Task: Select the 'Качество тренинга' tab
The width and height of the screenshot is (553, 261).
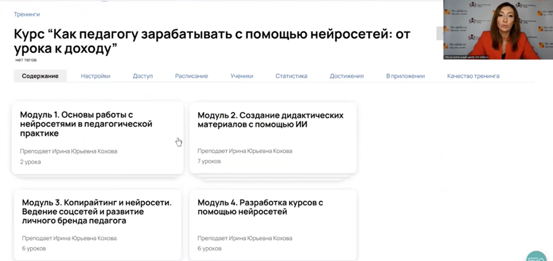Action: pyautogui.click(x=473, y=76)
